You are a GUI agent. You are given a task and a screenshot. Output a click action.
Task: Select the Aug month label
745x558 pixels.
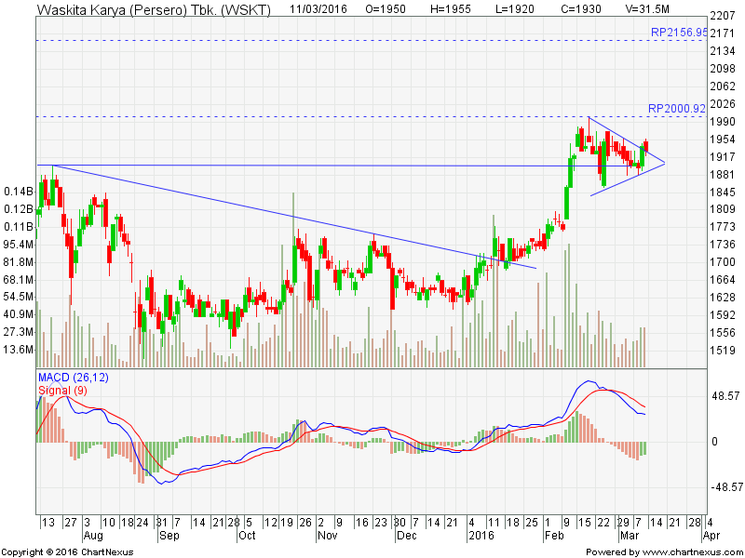coord(95,537)
